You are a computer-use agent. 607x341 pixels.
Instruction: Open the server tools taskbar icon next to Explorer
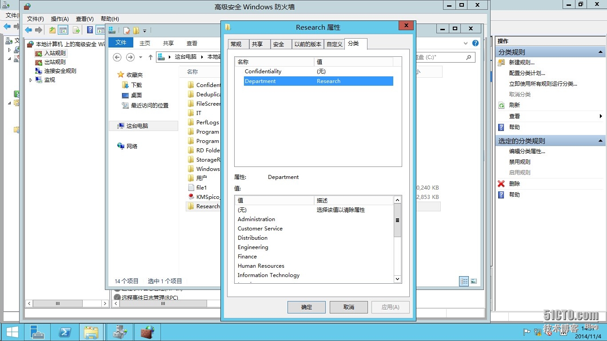click(120, 332)
